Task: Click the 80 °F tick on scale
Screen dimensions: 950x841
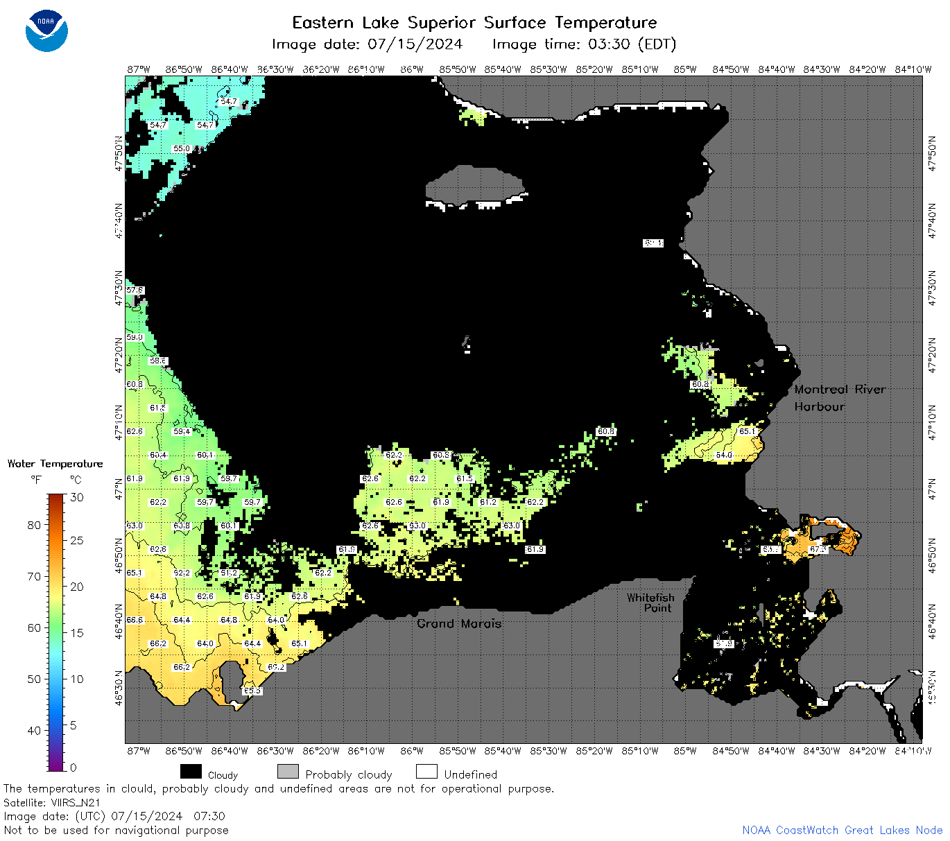Action: 34,525
